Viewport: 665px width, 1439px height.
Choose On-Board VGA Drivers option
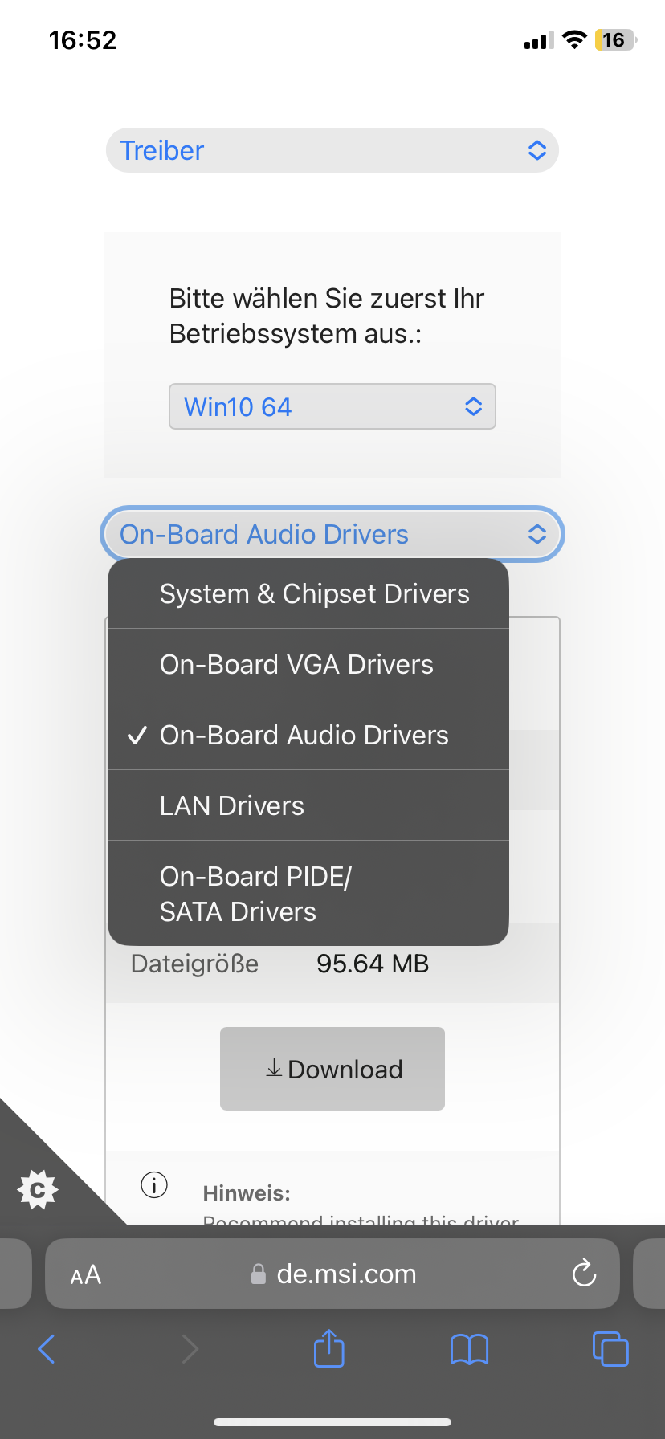coord(308,664)
